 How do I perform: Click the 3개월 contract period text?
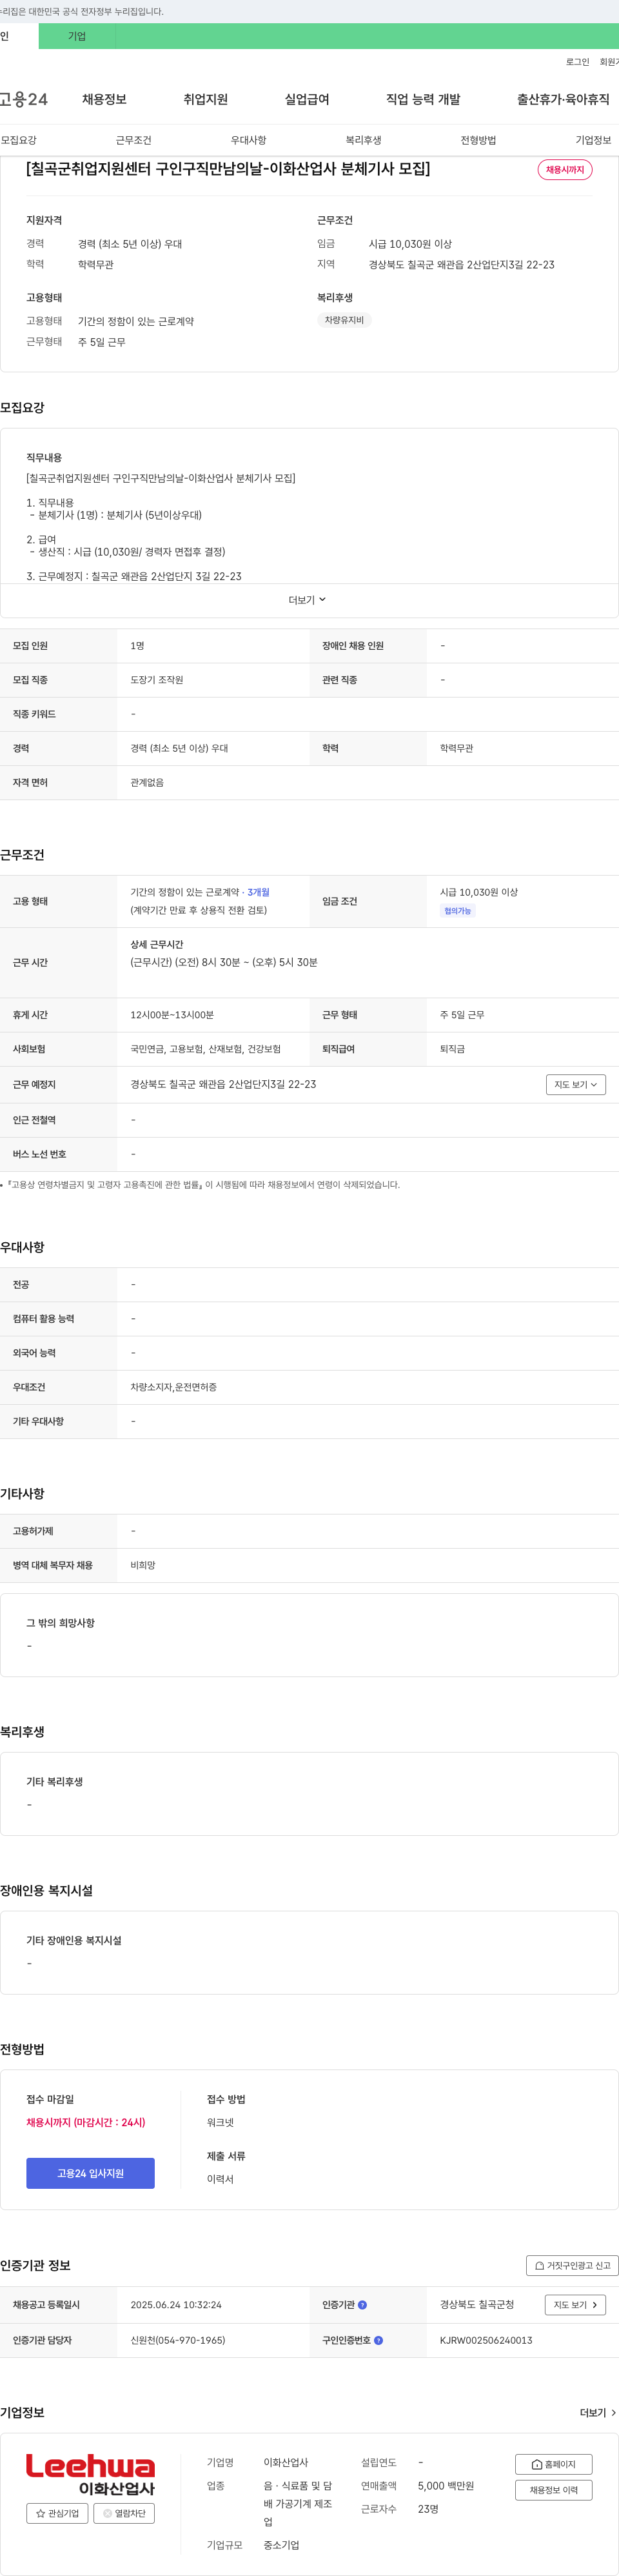[258, 892]
